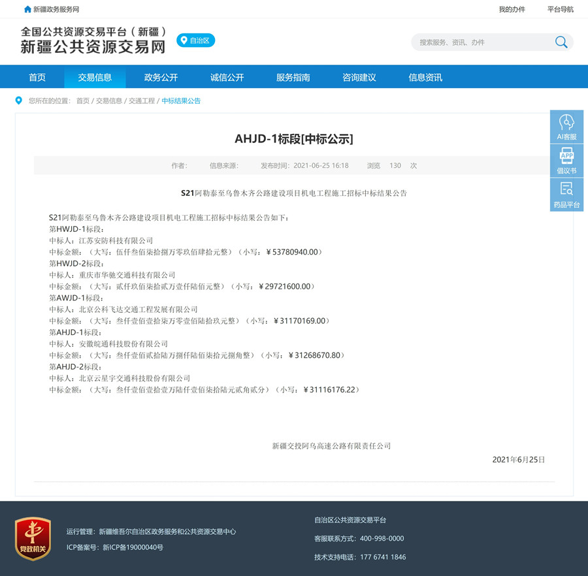Click the magnifier search icon
The height and width of the screenshot is (576, 588).
click(561, 42)
